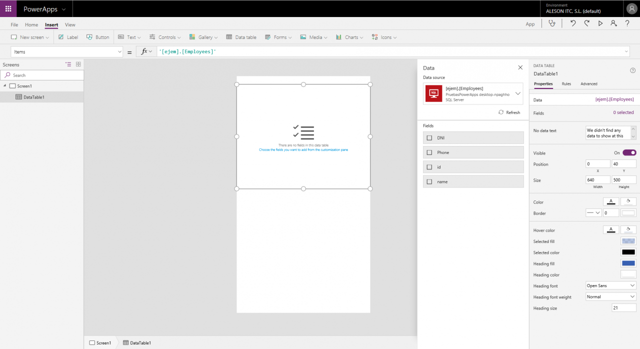Open Help via the question mark icon
Image resolution: width=640 pixels, height=349 pixels.
(626, 23)
